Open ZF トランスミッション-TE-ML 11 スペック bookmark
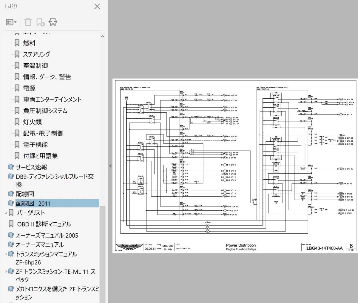 [55, 276]
